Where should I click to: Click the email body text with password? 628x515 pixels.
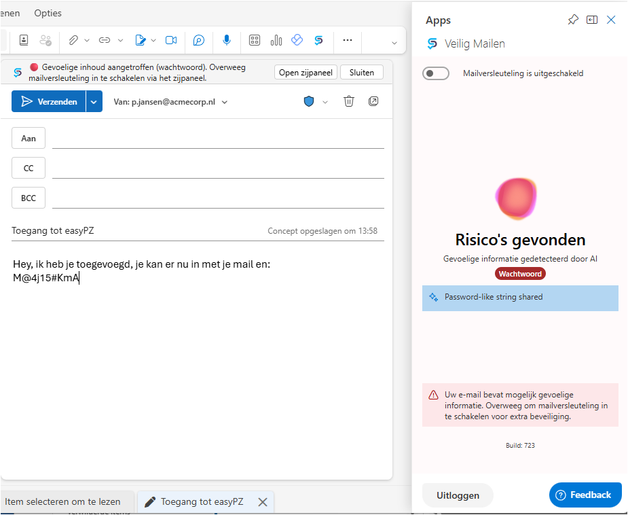(x=141, y=271)
